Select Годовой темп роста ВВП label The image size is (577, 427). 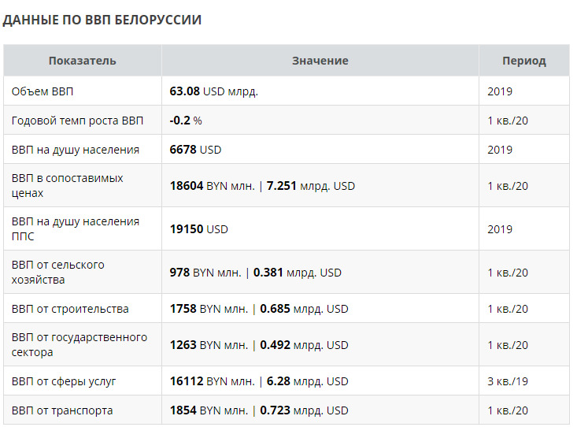pyautogui.click(x=77, y=121)
